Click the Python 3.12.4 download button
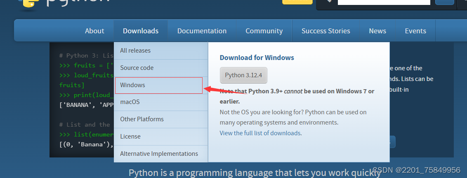Image resolution: width=467 pixels, height=178 pixels. (243, 75)
